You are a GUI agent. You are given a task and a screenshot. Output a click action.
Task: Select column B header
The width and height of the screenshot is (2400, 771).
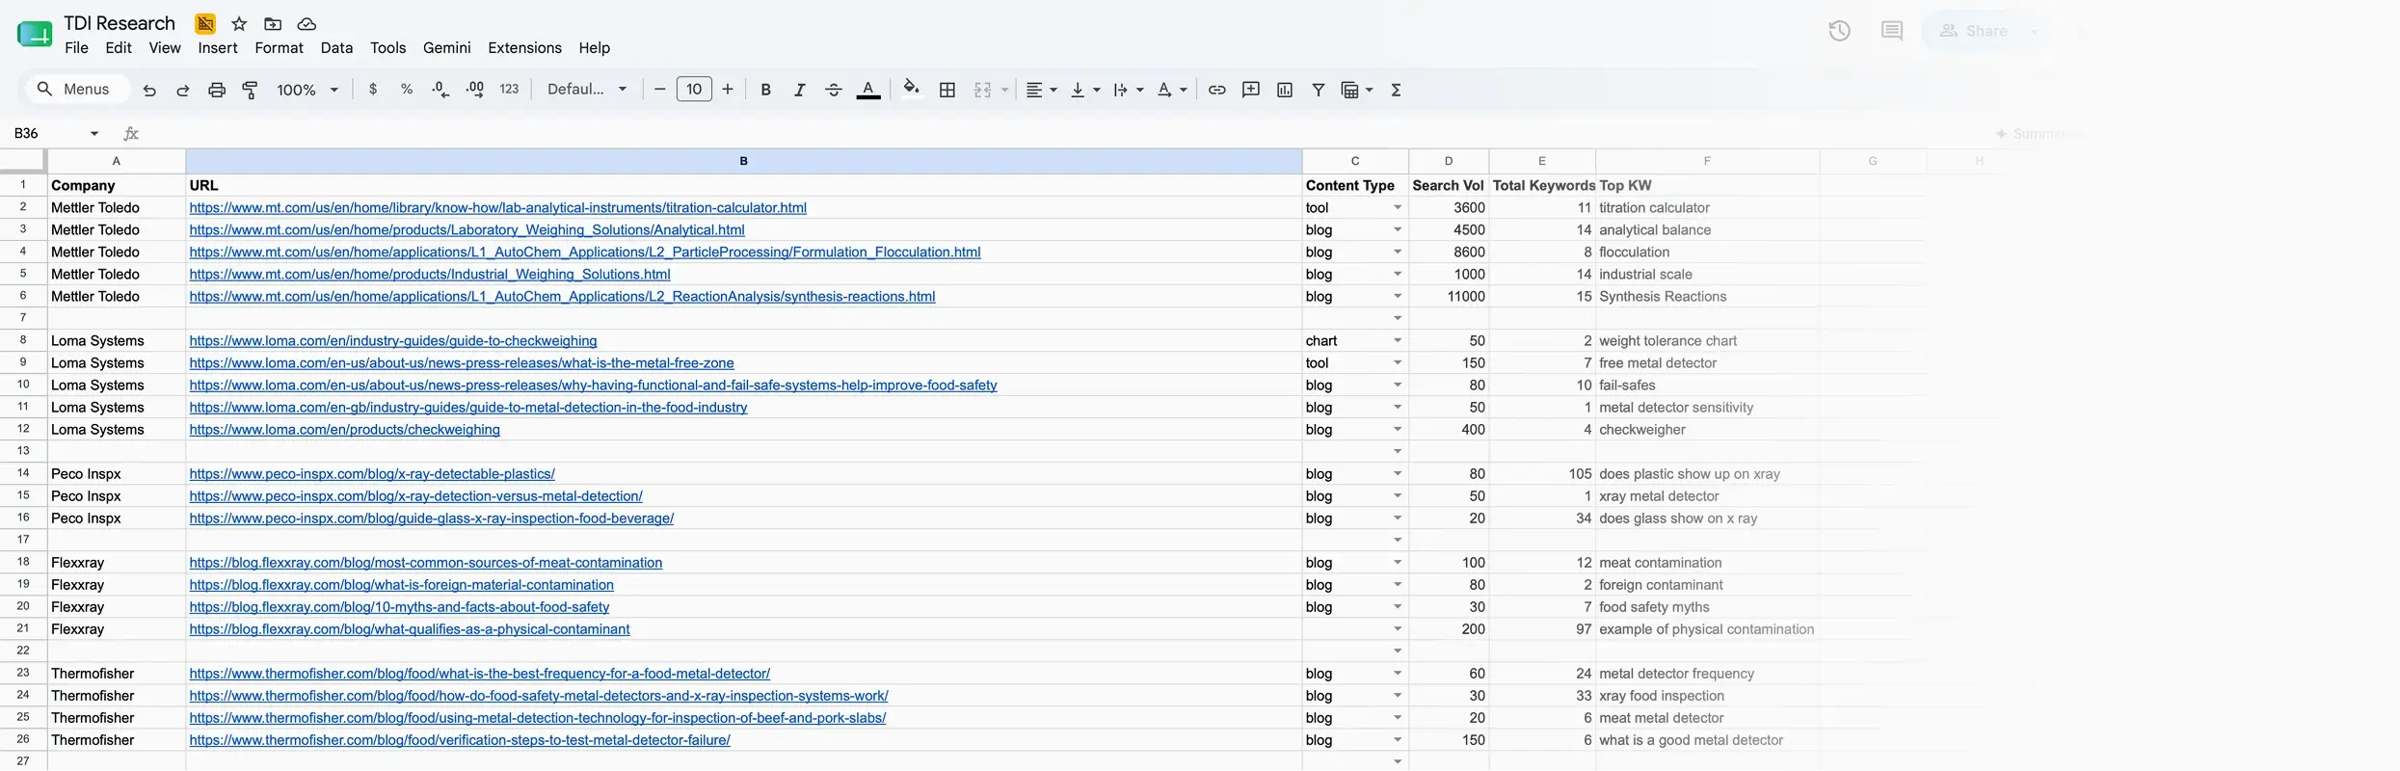(x=743, y=161)
